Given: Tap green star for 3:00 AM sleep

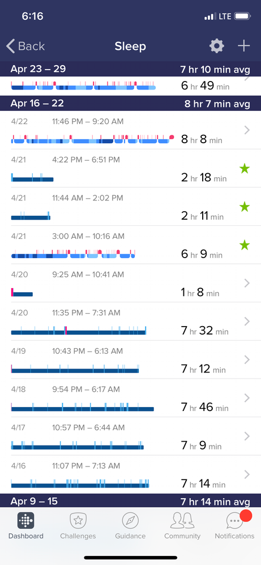Looking at the screenshot, I should click(245, 245).
